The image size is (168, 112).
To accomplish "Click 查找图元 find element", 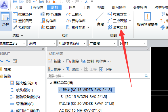I will point(23,21).
